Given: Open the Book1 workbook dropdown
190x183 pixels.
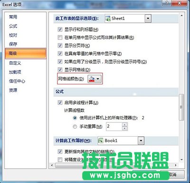Looking at the screenshot, I should (141, 141).
